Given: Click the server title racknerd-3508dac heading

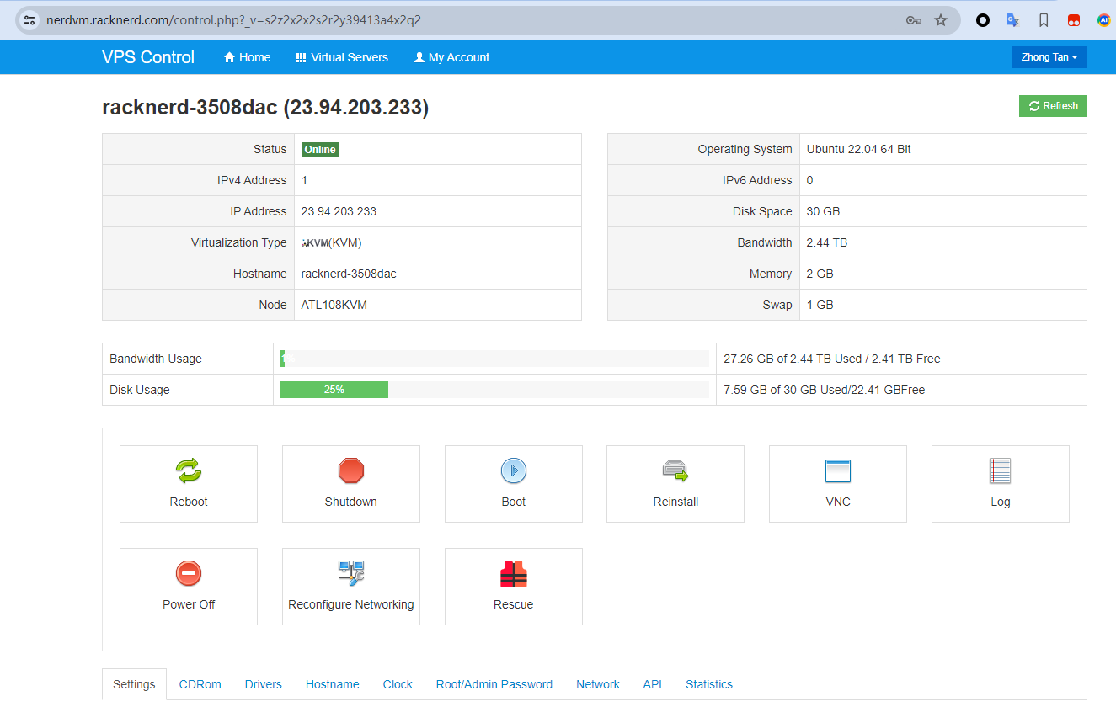Looking at the screenshot, I should point(265,108).
